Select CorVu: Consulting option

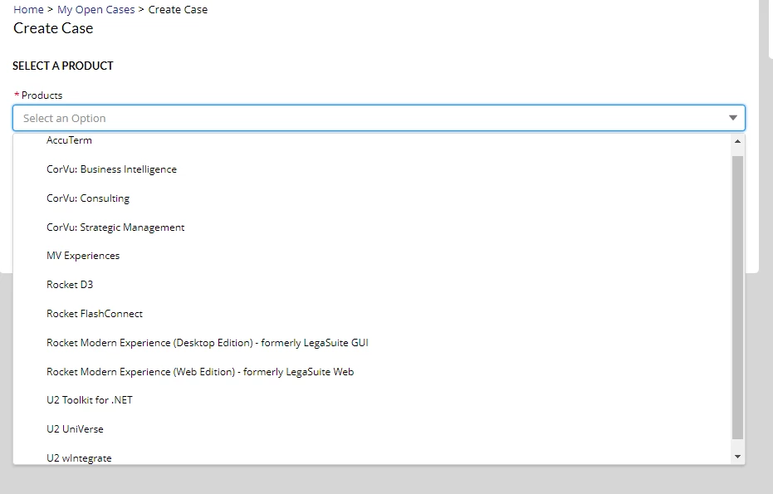[372, 198]
